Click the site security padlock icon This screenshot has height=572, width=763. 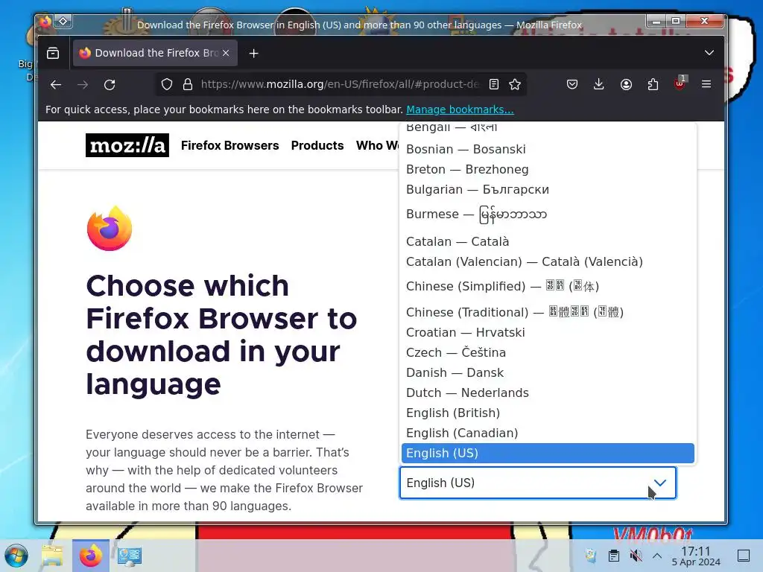pos(187,85)
